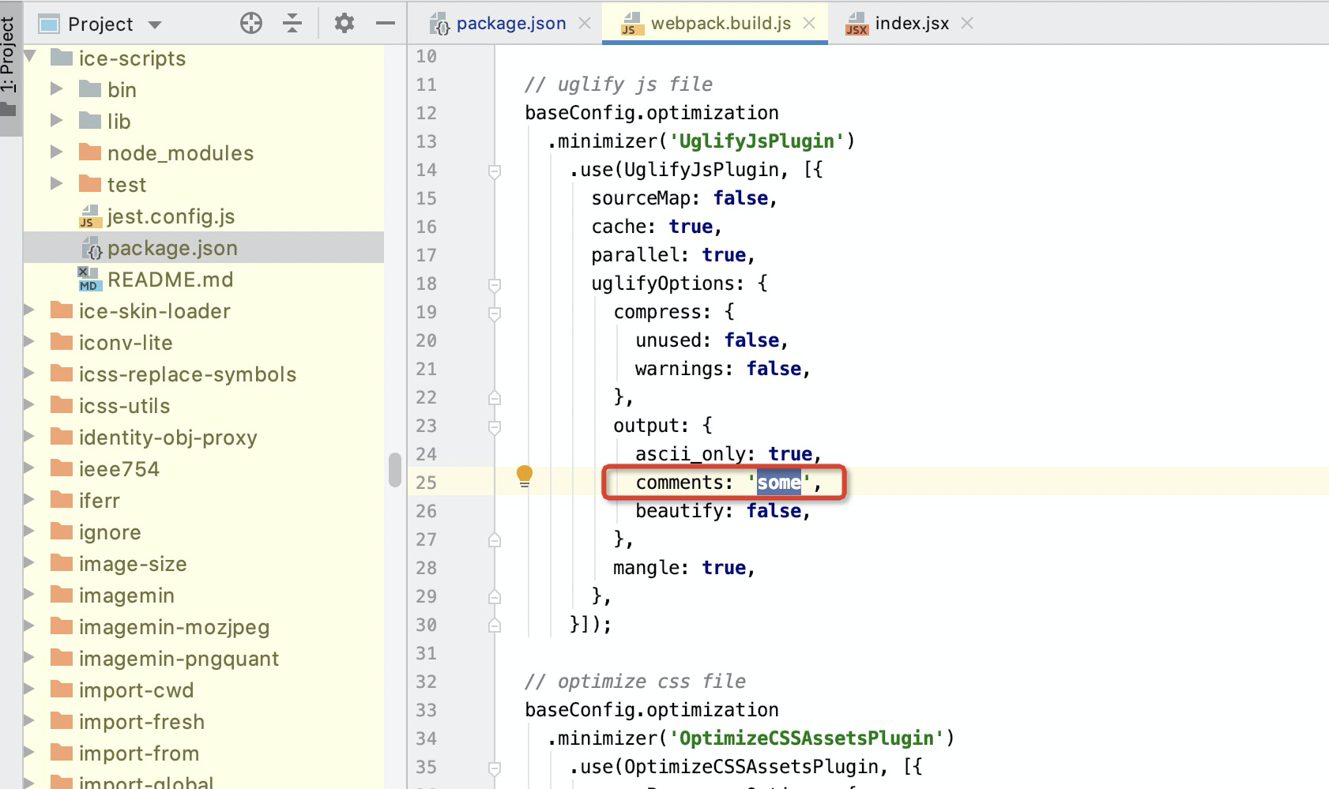Click the selected 'some' string value
The width and height of the screenshot is (1329, 789).
779,483
